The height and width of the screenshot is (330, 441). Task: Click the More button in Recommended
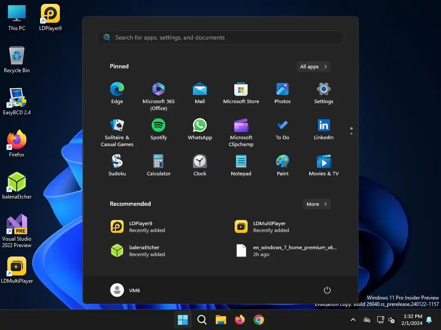click(317, 204)
